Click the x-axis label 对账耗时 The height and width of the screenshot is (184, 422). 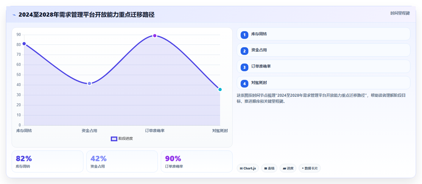click(220, 131)
